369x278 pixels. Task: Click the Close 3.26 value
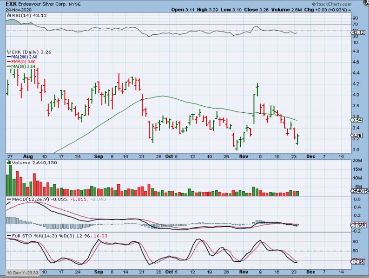coord(256,10)
